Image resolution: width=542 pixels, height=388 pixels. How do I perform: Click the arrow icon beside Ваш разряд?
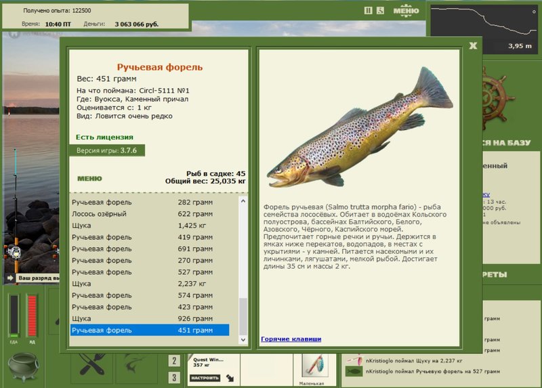coord(10,278)
